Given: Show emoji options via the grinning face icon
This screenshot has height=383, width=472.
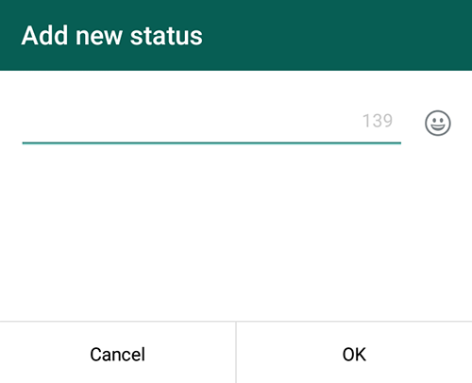Looking at the screenshot, I should point(438,123).
